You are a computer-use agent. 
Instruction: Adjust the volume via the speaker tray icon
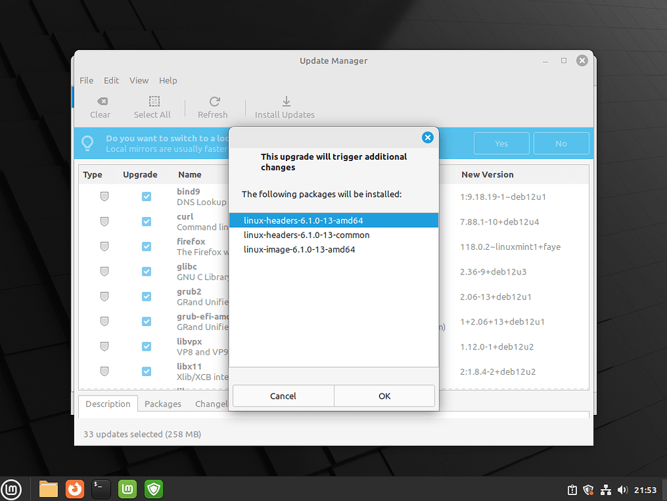tap(623, 489)
